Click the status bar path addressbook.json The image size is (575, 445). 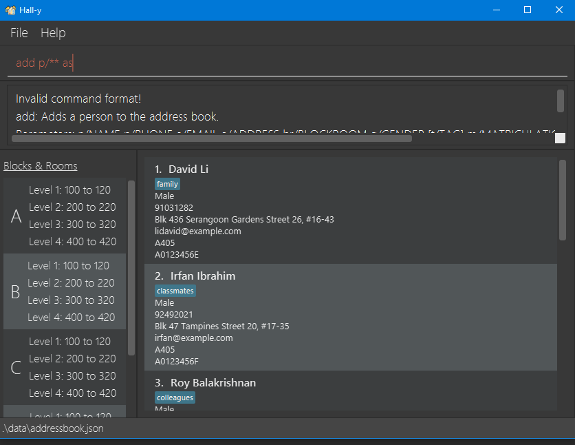coord(53,429)
